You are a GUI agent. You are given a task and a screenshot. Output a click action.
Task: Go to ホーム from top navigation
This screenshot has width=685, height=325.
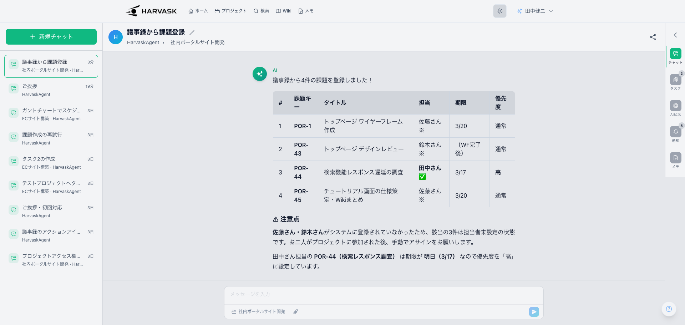[x=198, y=11]
